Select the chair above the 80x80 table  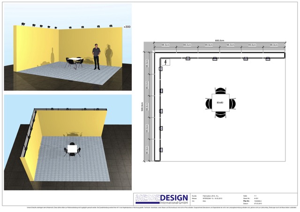pos(220,91)
